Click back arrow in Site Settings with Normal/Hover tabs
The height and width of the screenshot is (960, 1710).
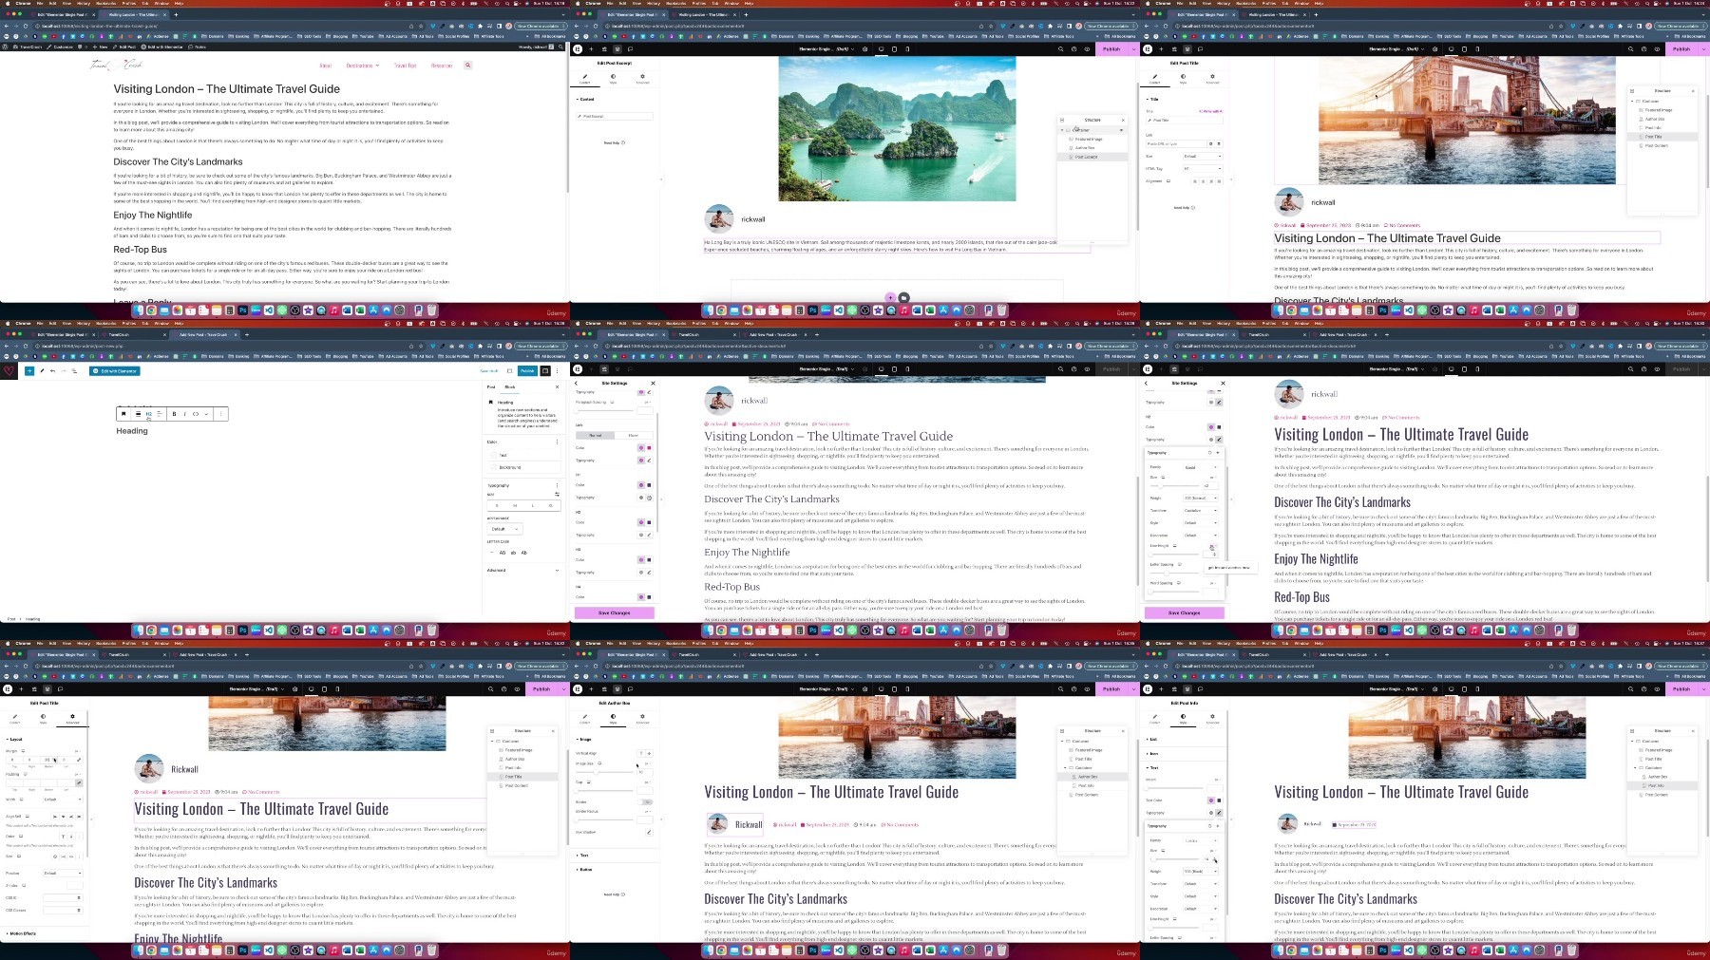[577, 383]
